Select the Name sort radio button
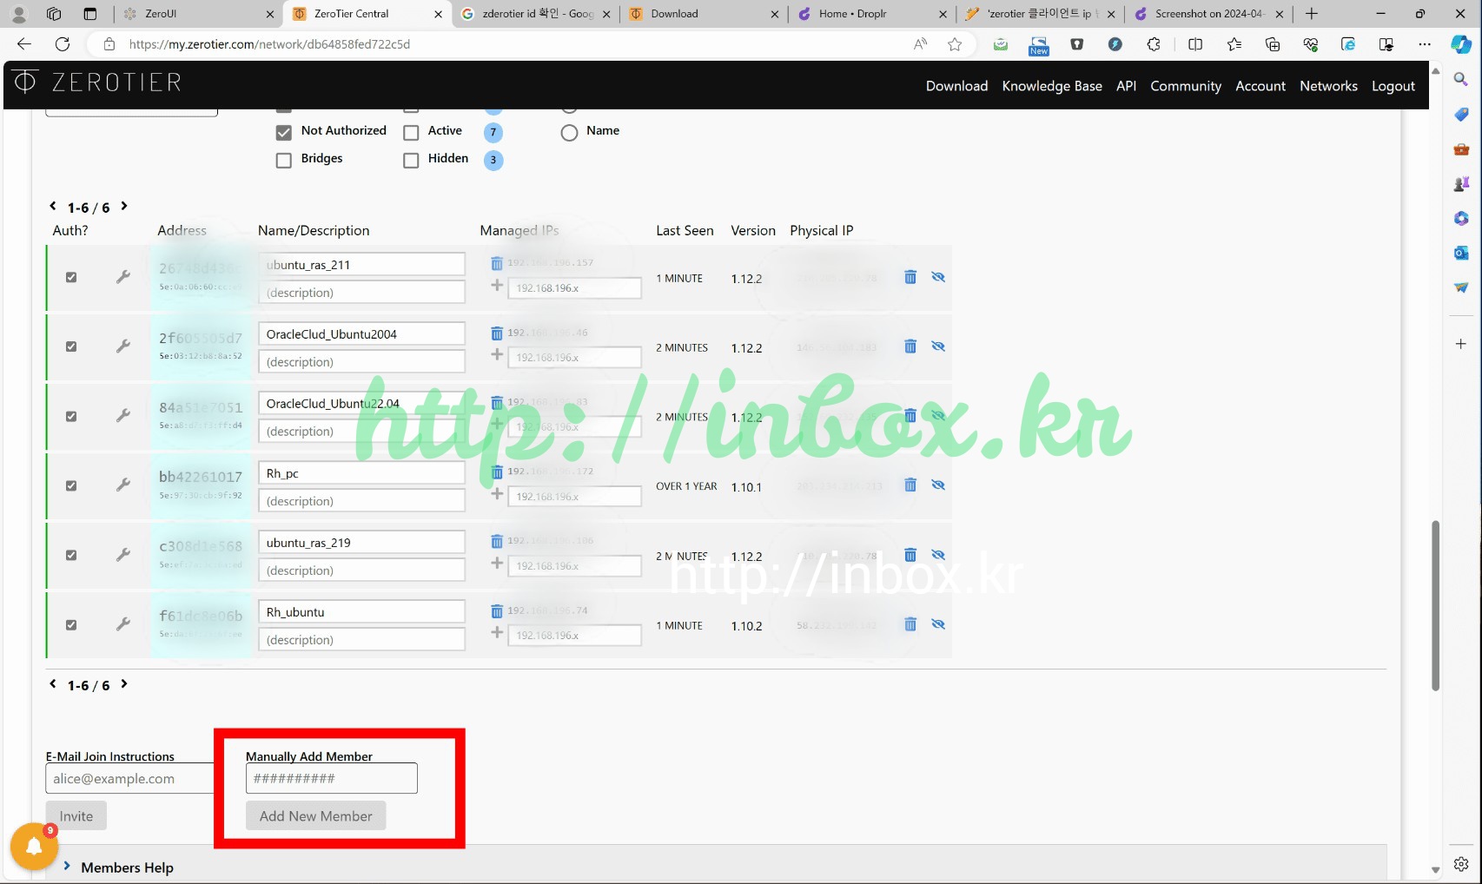 pos(569,133)
